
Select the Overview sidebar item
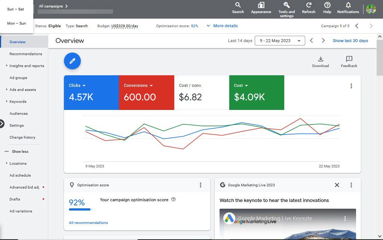[24, 42]
